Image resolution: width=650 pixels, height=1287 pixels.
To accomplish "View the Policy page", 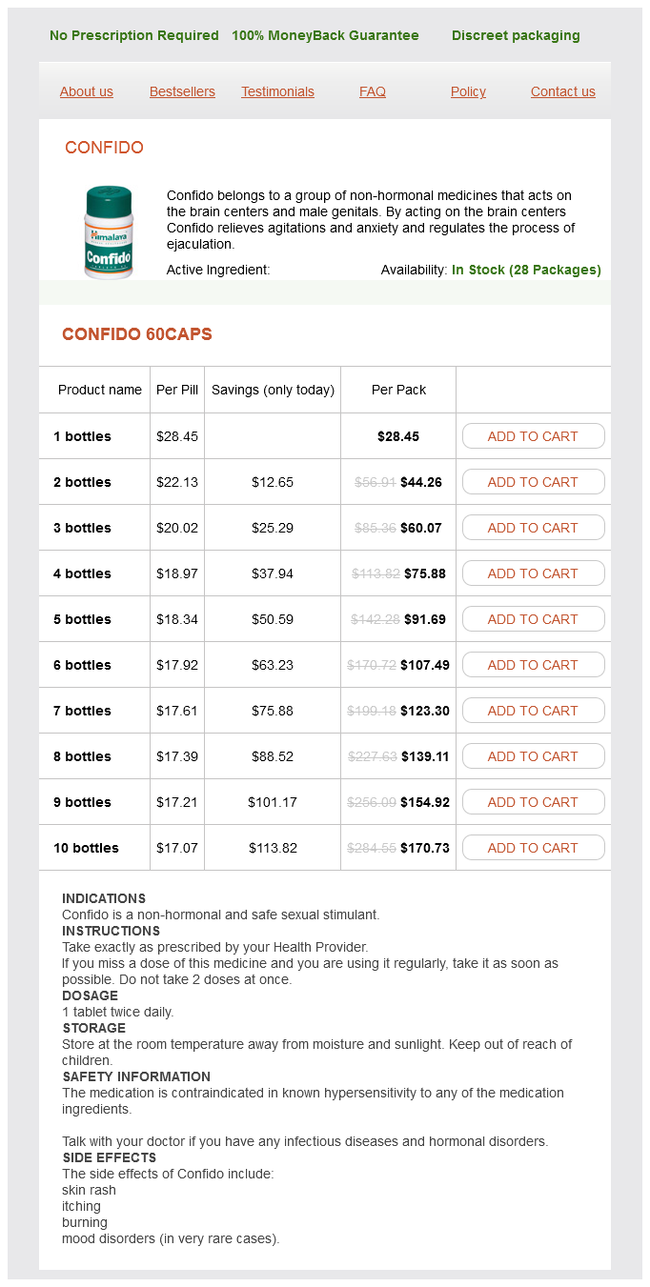I will pyautogui.click(x=468, y=91).
